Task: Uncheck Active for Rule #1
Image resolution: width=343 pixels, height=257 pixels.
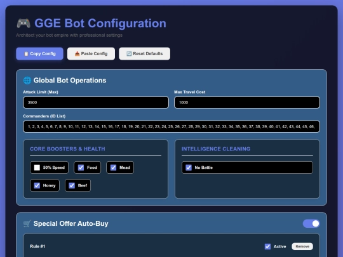Action: point(267,246)
